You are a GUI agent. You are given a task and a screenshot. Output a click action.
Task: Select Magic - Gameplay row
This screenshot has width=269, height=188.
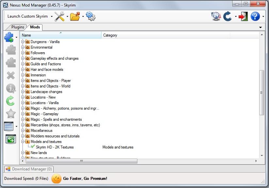pyautogui.click(x=44, y=114)
